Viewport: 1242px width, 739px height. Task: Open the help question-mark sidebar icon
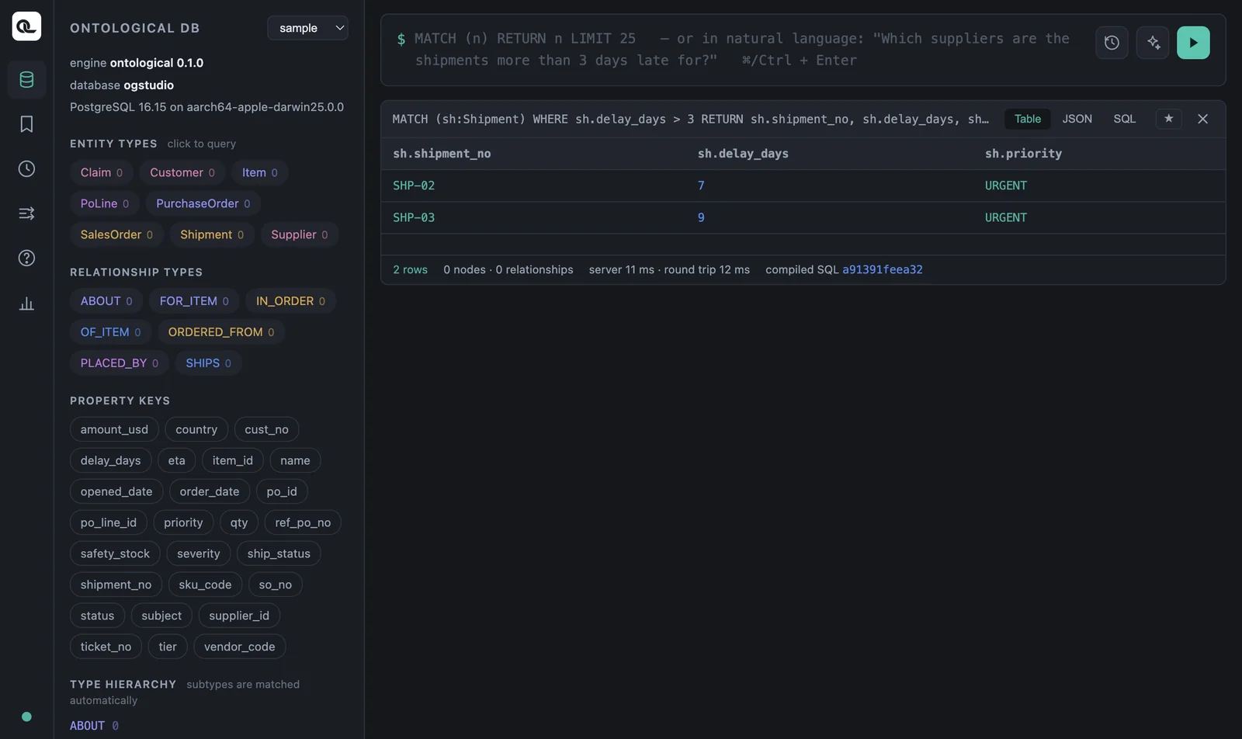click(x=26, y=258)
